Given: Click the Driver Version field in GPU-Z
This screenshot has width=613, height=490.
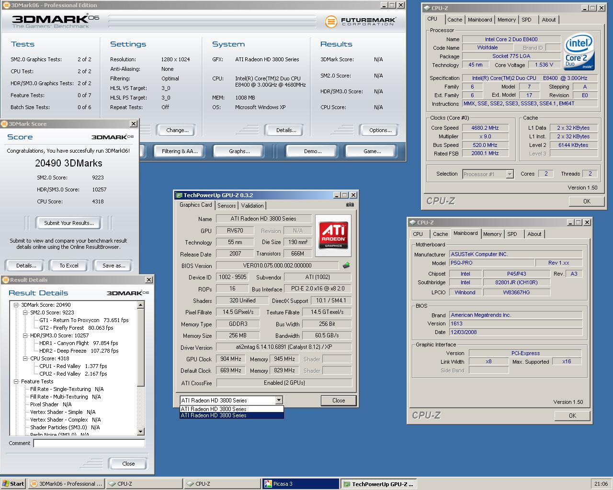Looking at the screenshot, I should (x=284, y=347).
